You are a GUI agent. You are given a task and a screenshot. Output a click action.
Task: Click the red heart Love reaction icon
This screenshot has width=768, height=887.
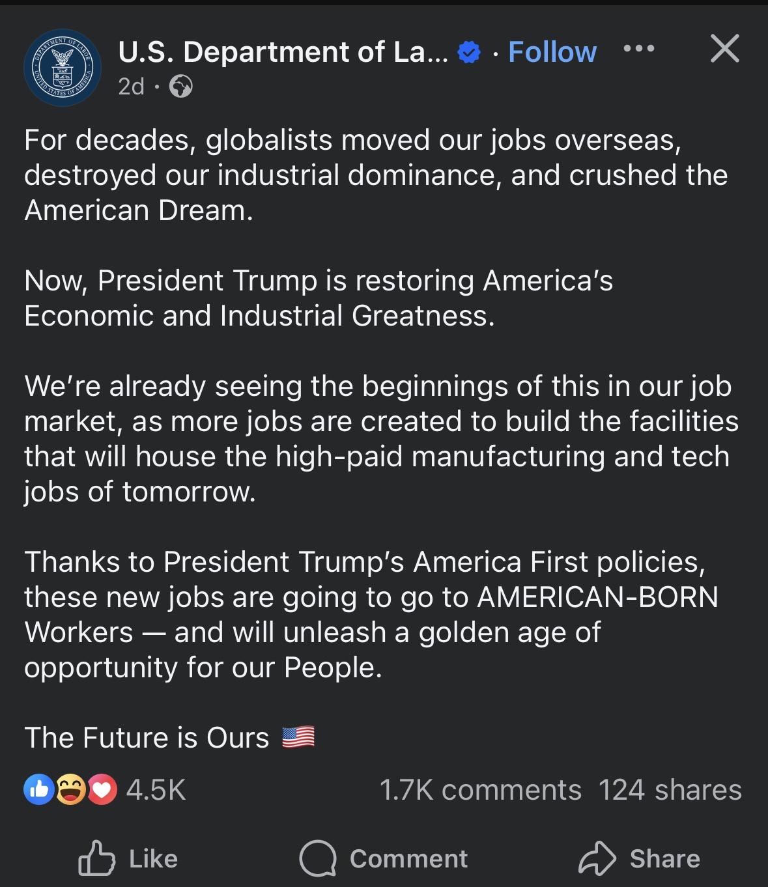(x=101, y=789)
